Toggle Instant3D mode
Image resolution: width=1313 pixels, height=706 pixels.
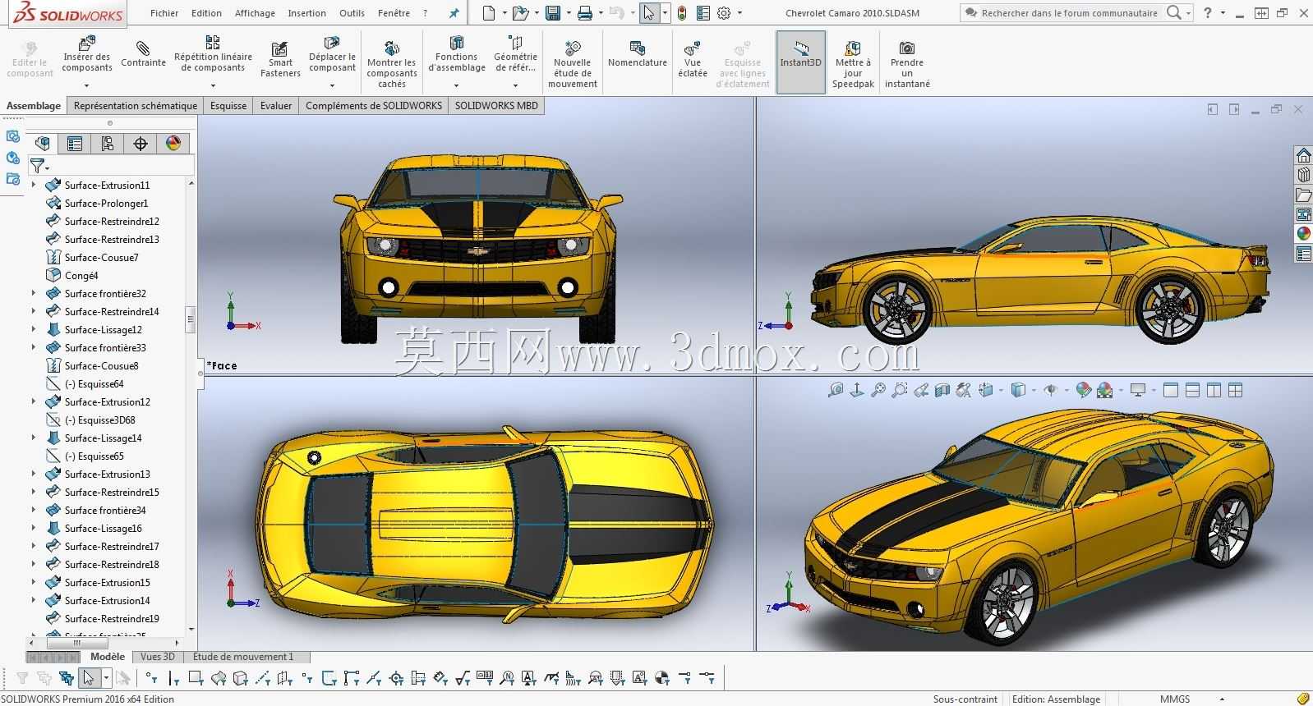[801, 62]
